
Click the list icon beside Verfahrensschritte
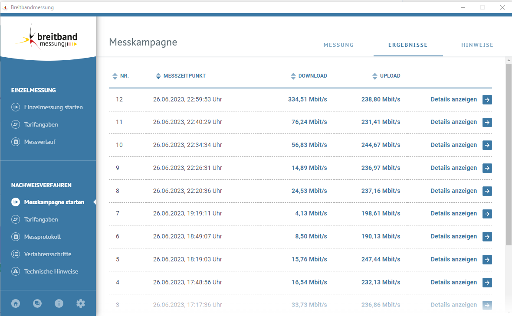click(x=16, y=254)
